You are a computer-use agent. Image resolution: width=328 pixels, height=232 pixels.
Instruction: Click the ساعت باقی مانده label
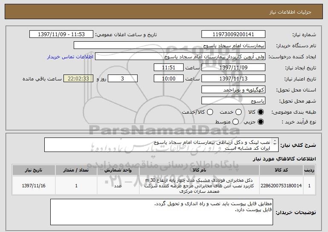pos(42,79)
